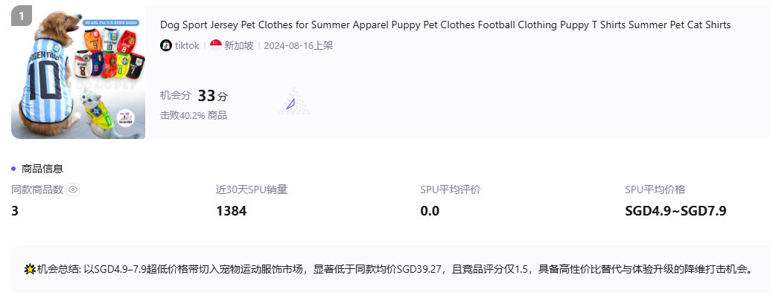Screen dimensions: 770x298
Task: Click the SPU平均评价 value 0.0
Action: pos(430,211)
